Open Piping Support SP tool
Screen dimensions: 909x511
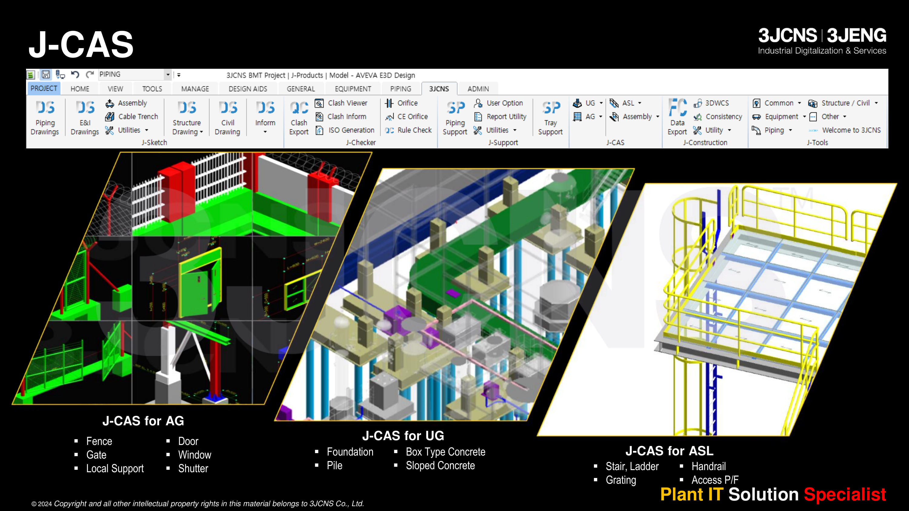click(x=455, y=118)
